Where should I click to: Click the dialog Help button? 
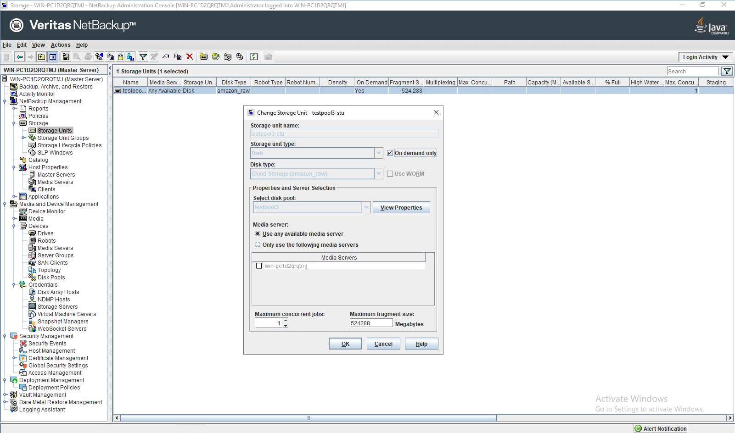421,344
